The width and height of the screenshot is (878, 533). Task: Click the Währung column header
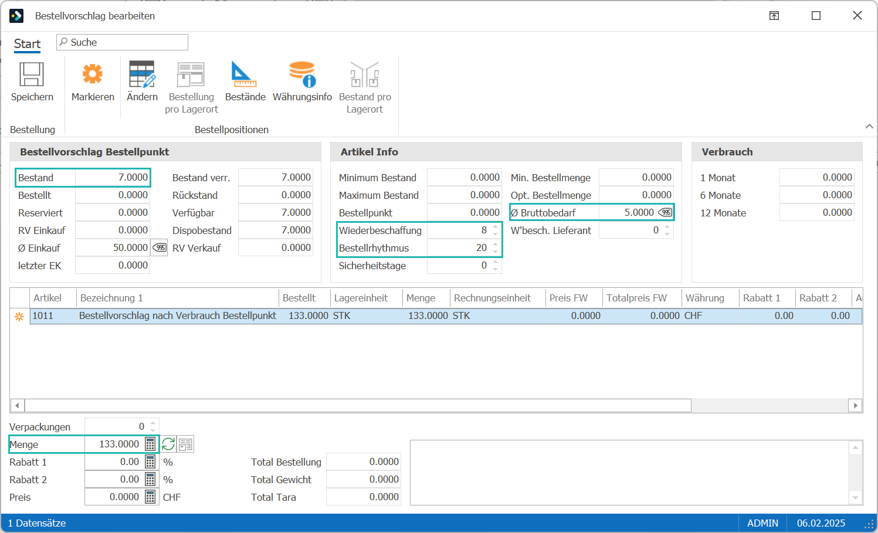pyautogui.click(x=710, y=298)
